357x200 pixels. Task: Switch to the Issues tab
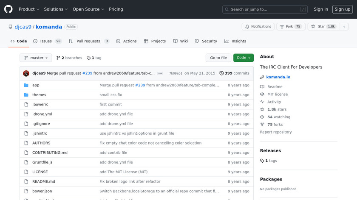point(47,41)
